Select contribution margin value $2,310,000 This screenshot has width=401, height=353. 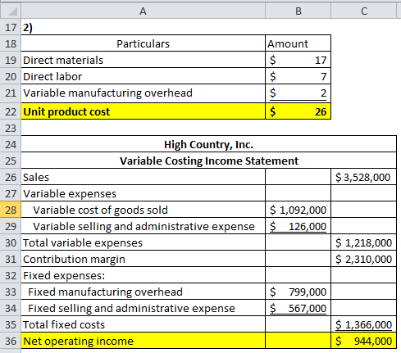click(363, 259)
